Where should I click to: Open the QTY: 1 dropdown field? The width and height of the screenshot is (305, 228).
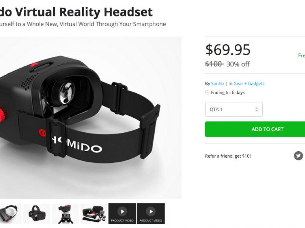[234, 109]
